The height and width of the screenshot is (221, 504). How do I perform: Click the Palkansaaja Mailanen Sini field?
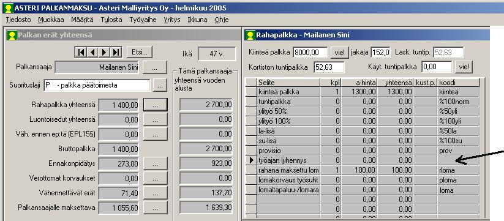click(x=97, y=67)
